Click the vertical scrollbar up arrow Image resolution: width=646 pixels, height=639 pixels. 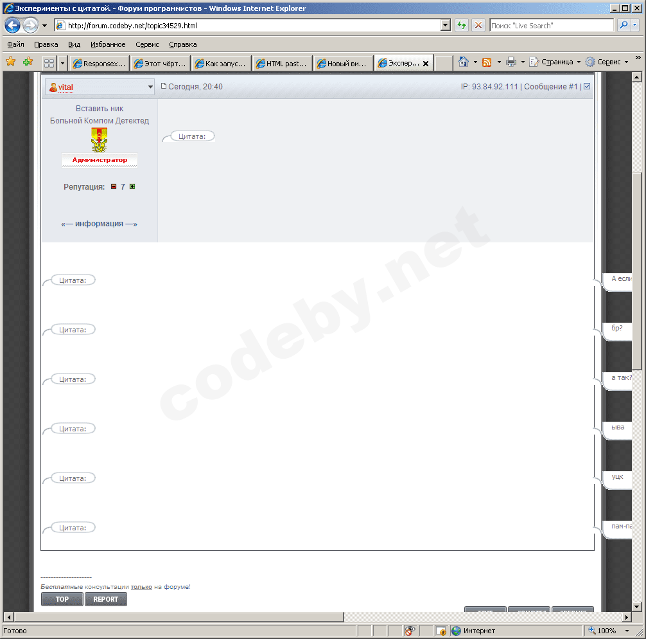[x=637, y=76]
